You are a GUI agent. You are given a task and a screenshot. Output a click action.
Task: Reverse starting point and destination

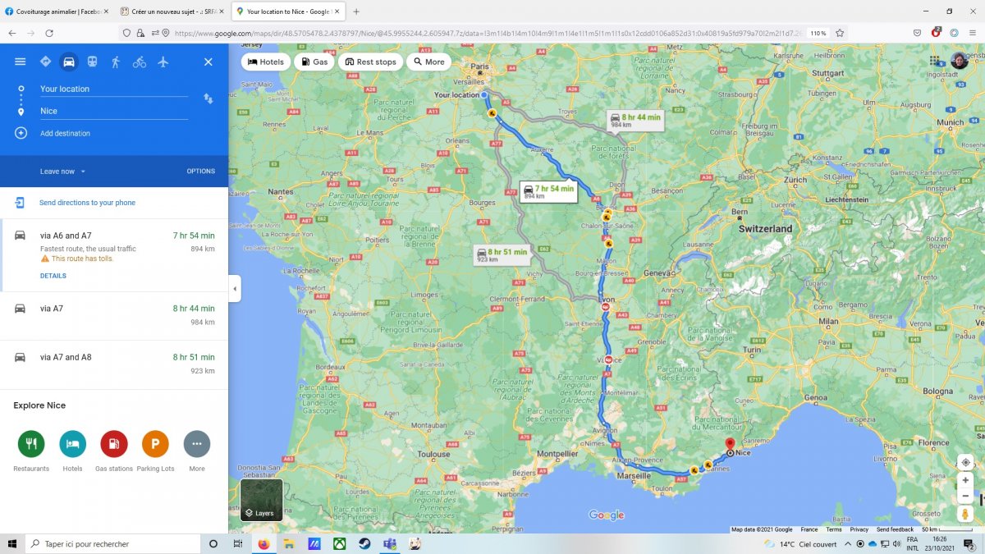[208, 98]
